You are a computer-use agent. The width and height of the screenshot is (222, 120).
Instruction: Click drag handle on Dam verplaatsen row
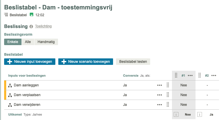coord(168,95)
